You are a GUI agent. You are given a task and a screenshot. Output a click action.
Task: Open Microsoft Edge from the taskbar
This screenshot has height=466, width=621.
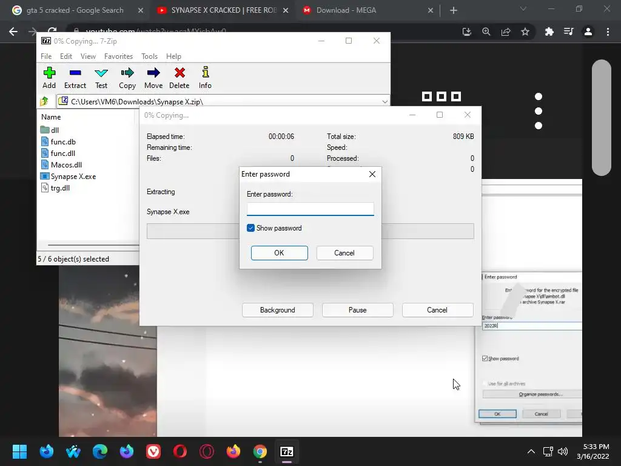[x=100, y=451]
